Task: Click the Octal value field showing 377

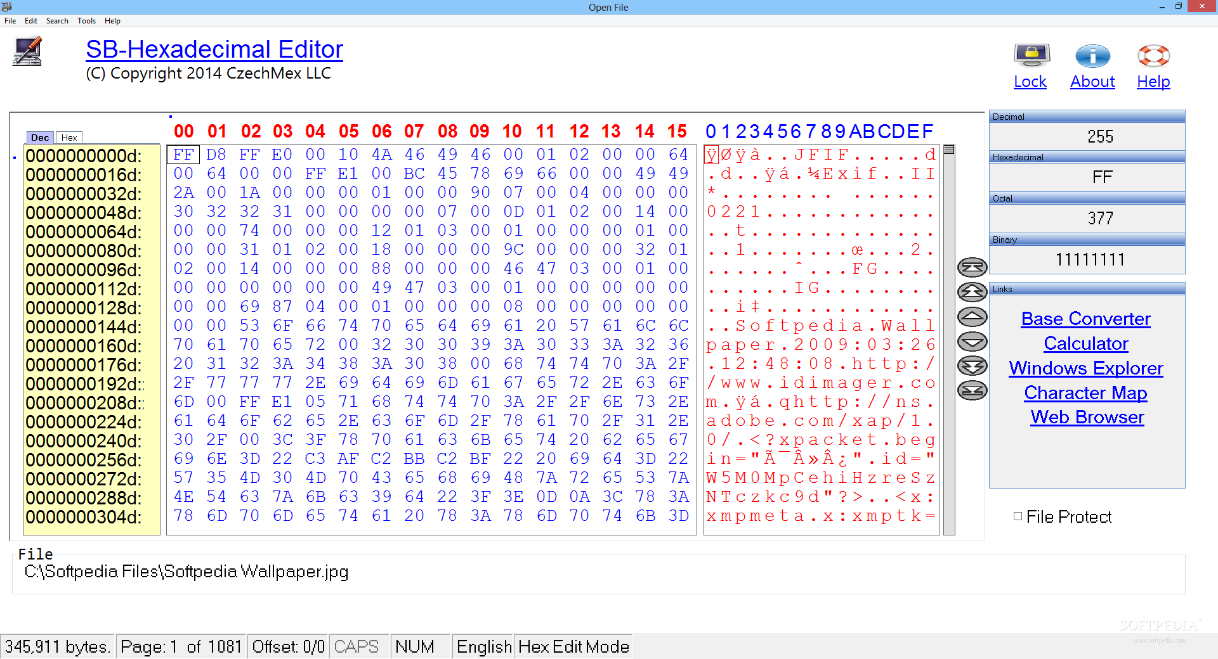Action: [x=1087, y=218]
